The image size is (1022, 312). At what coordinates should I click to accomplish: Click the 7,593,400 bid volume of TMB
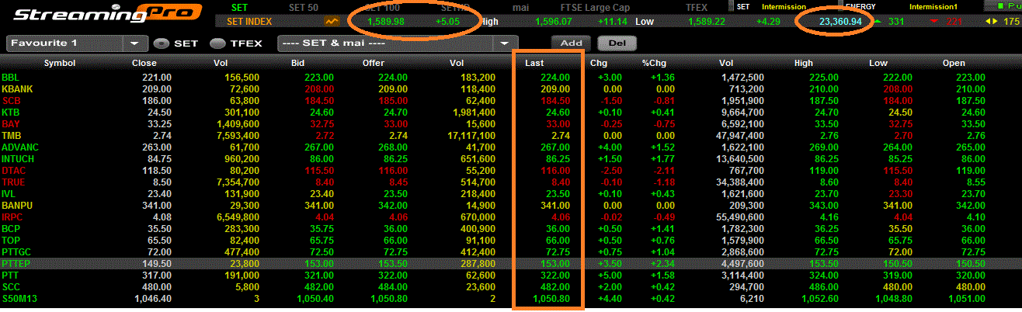(238, 136)
